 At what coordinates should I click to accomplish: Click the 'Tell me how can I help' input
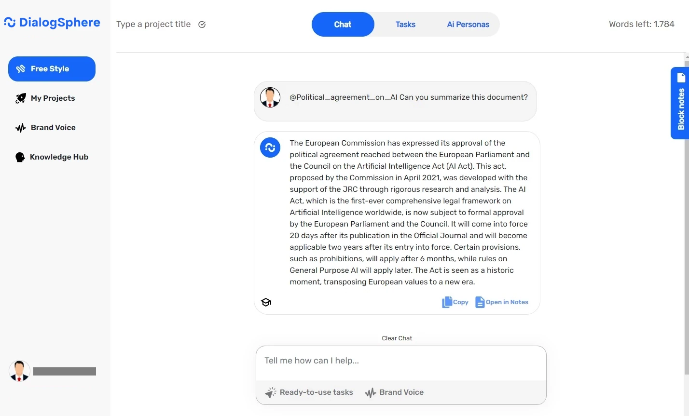coord(400,361)
